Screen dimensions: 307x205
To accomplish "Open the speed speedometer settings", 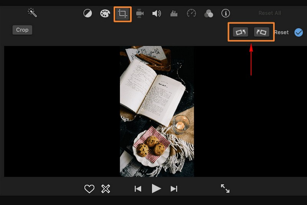I will 191,13.
